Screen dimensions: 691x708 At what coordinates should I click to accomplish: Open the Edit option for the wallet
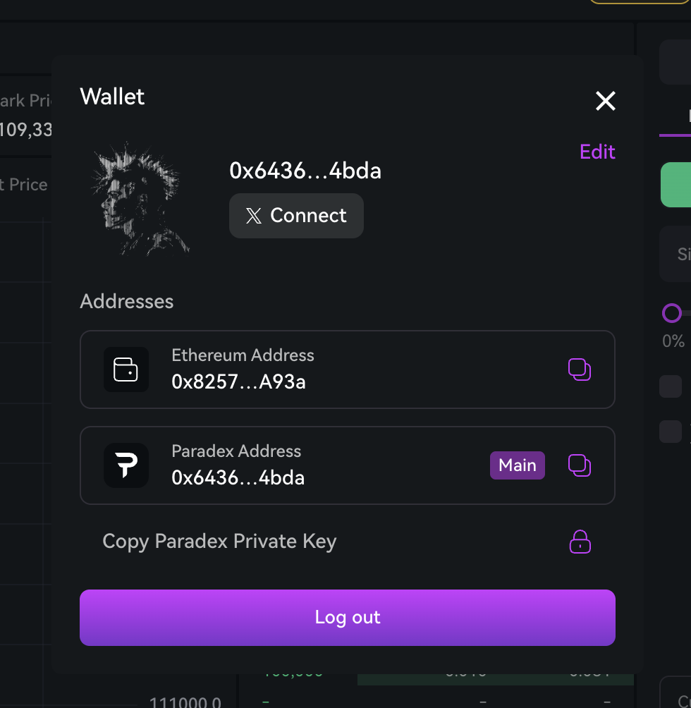597,152
